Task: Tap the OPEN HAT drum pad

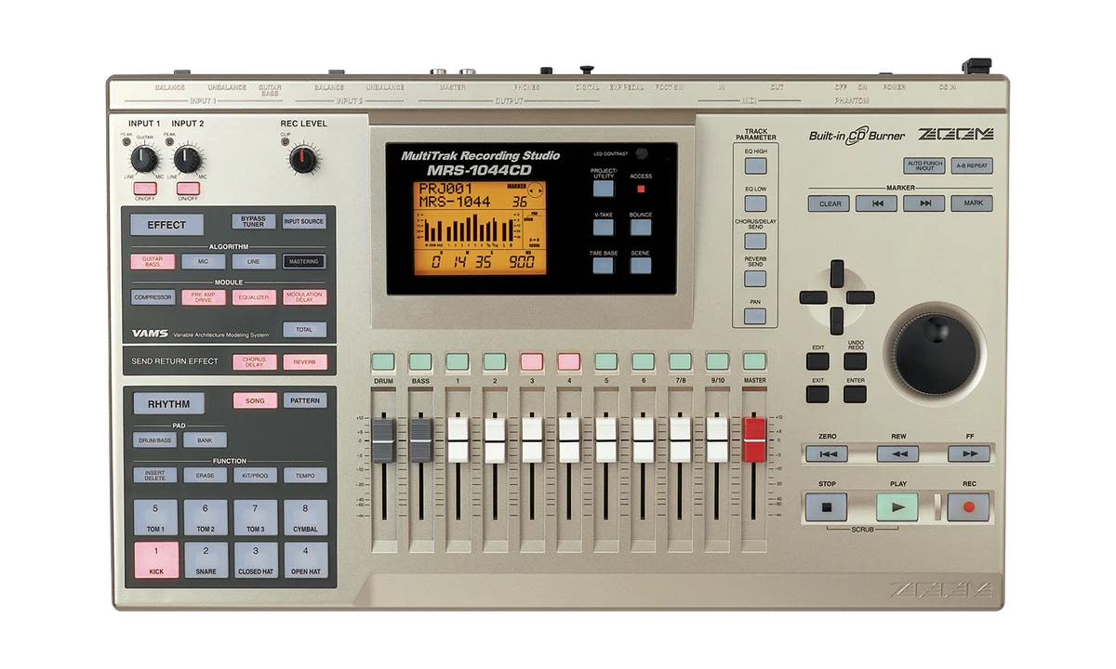Action: [x=305, y=561]
